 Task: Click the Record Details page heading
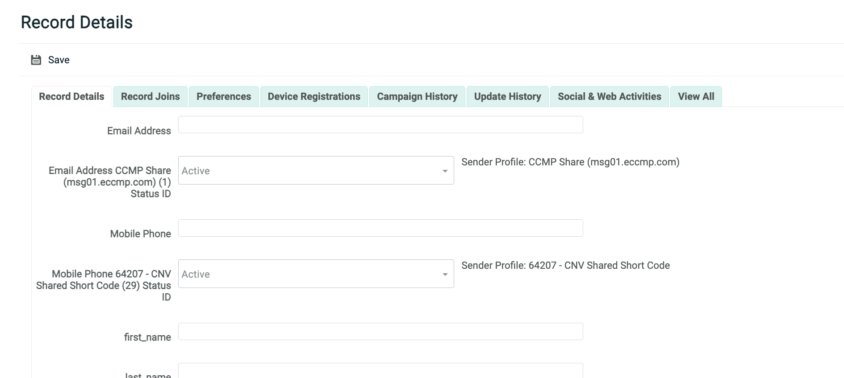pos(77,22)
